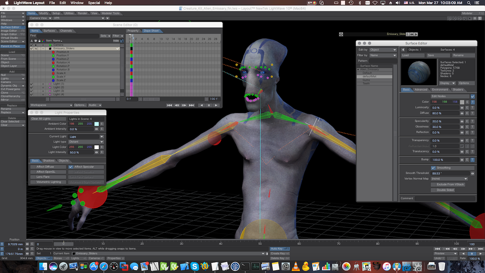
Task: Expand the Camera item in Scene Editor
Action: tap(43, 45)
